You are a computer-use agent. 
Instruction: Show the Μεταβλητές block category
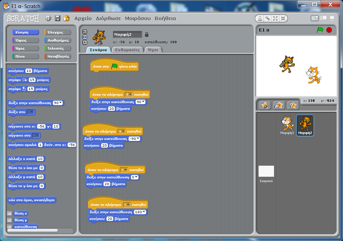tap(58, 56)
